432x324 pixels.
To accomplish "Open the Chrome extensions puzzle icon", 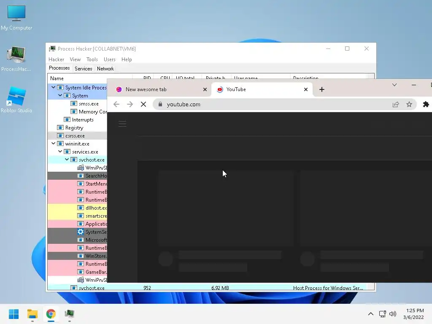I will (426, 104).
